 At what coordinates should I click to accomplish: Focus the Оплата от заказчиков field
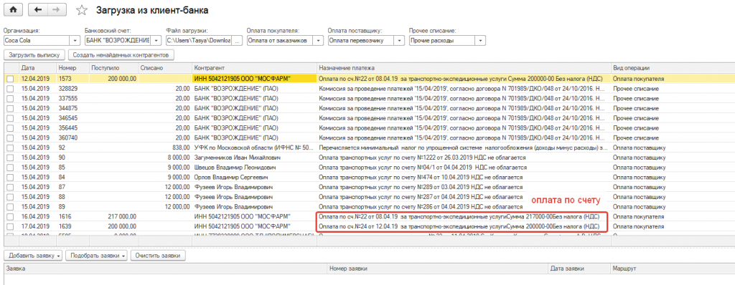pos(280,41)
